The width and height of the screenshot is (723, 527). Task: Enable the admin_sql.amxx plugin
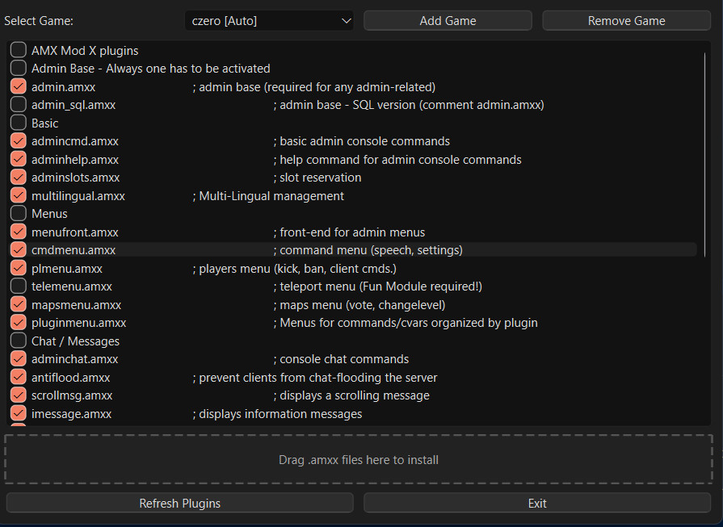pos(18,104)
